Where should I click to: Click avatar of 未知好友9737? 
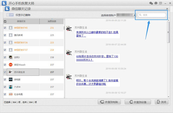point(11,50)
